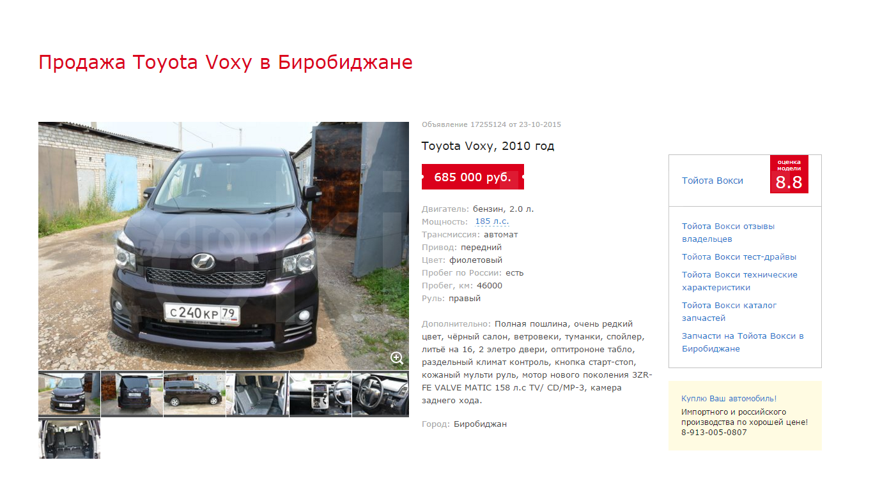The image size is (873, 490).
Task: Click the 185 л.с. power link
Action: (x=492, y=221)
